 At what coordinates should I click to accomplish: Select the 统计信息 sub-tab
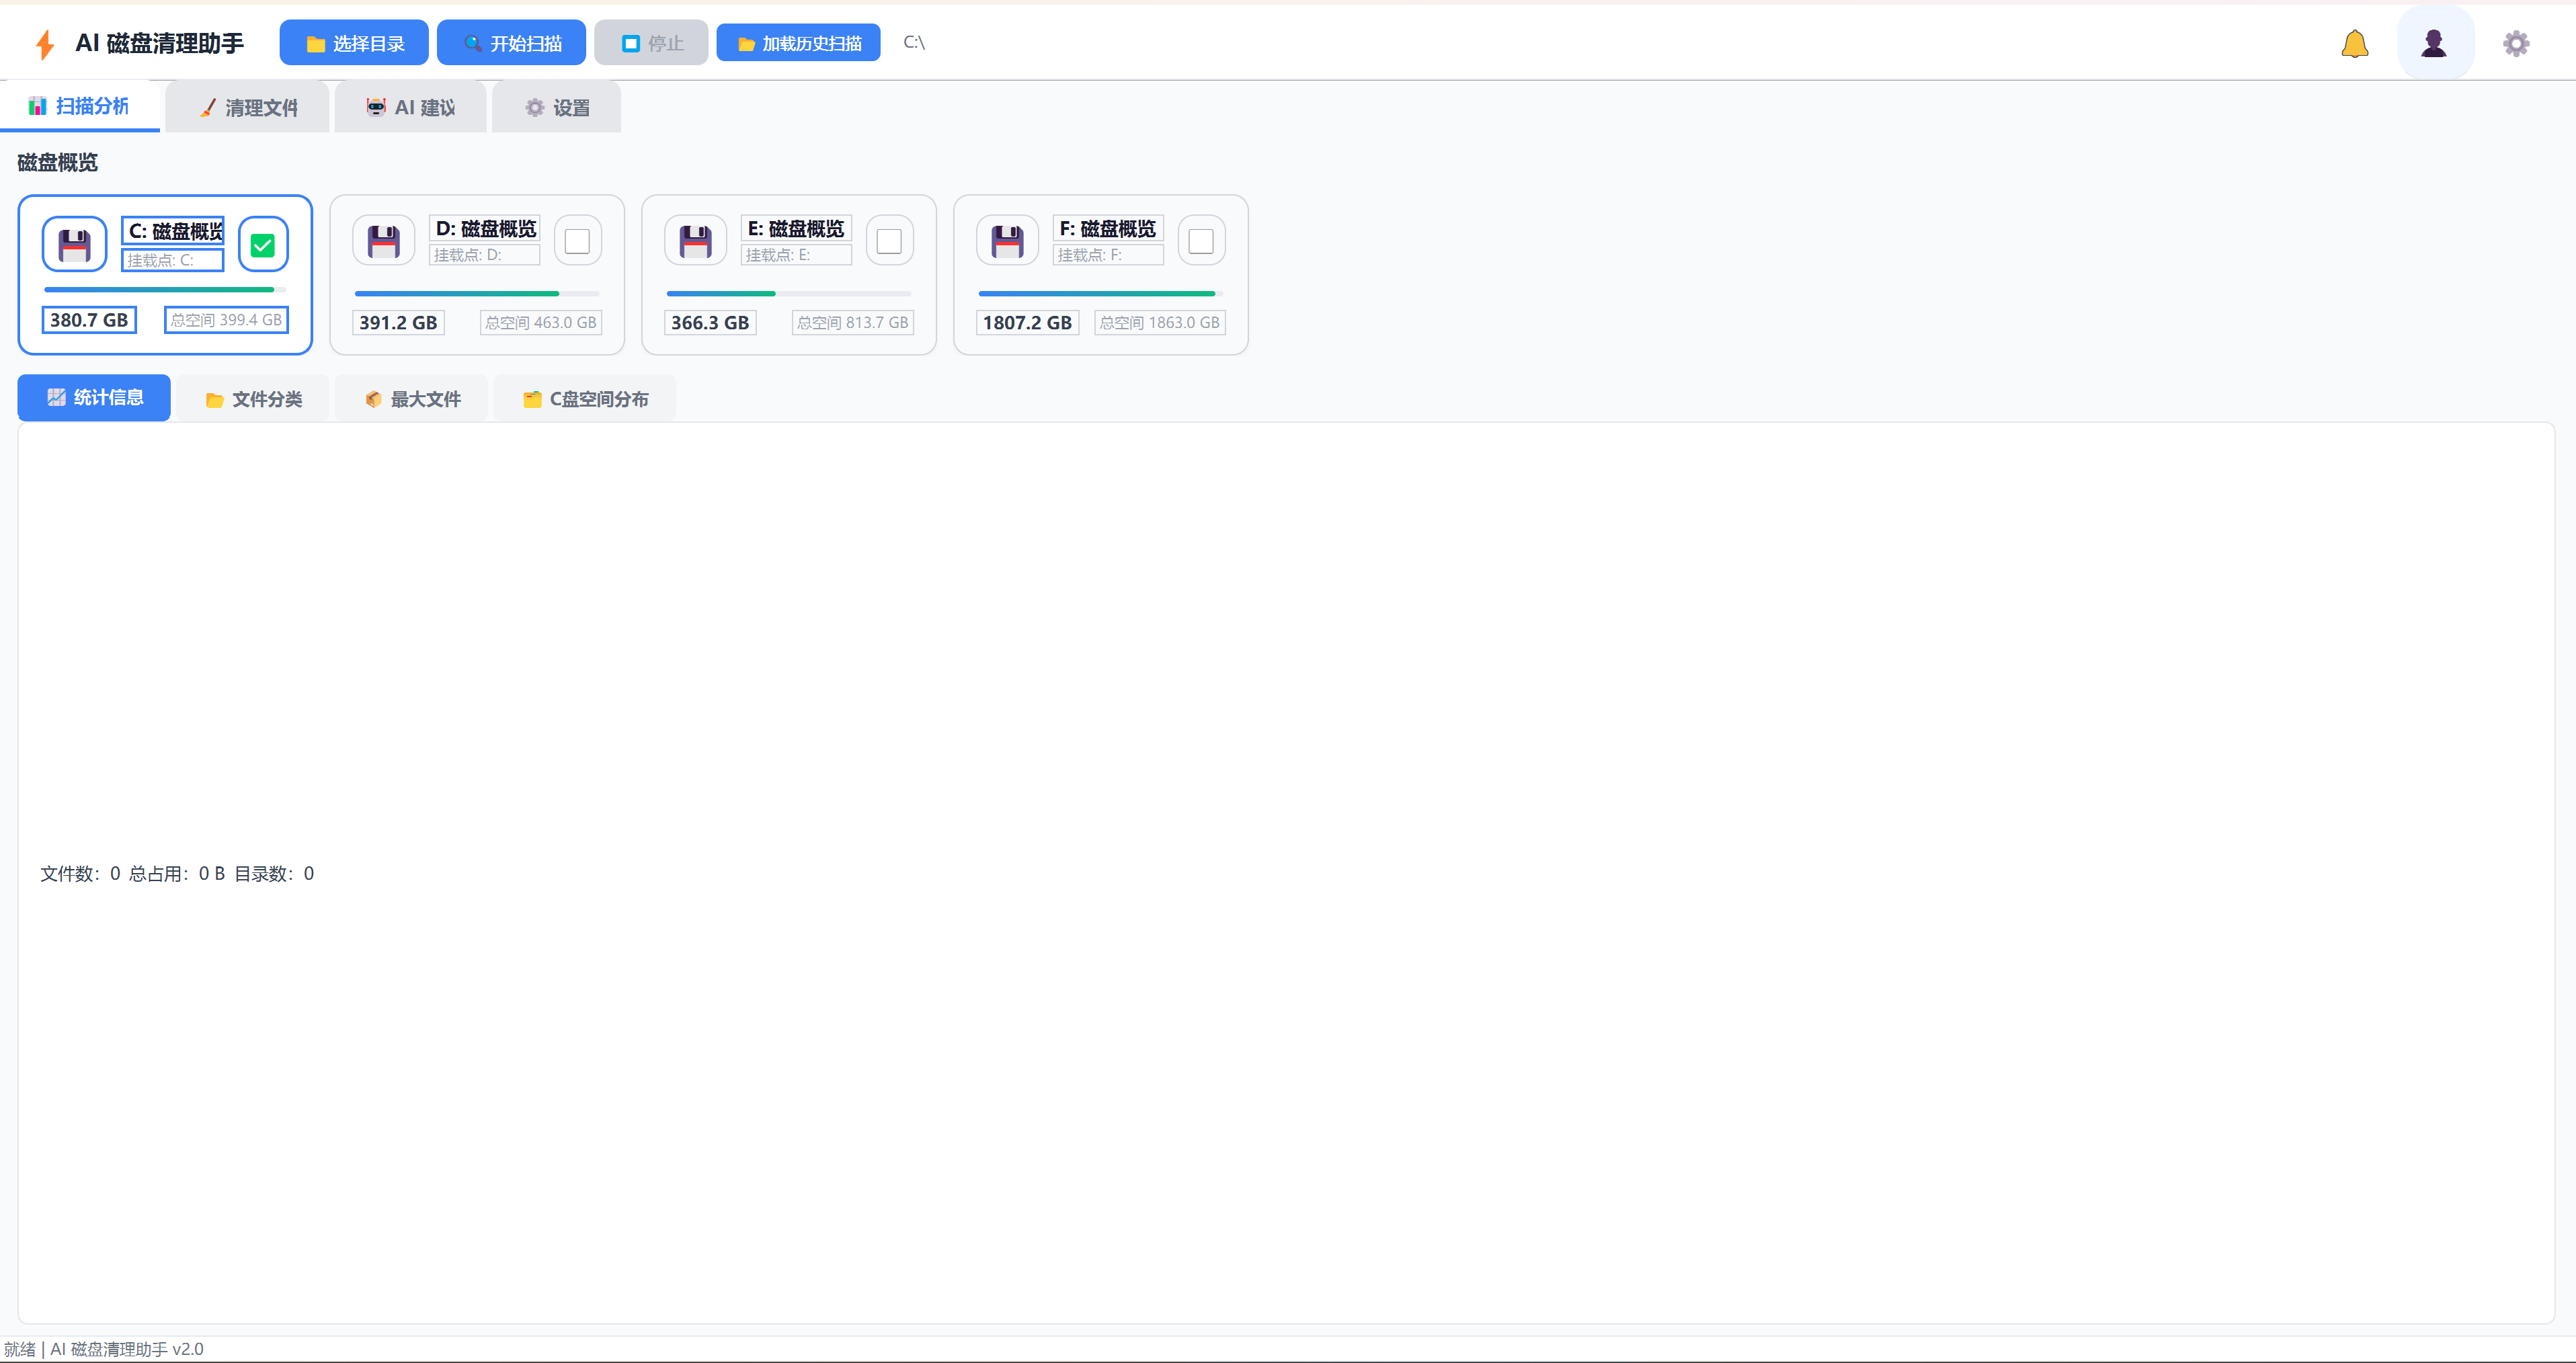pos(94,398)
